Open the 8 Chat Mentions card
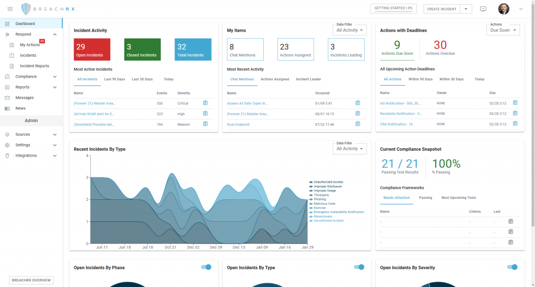The height and width of the screenshot is (287, 535). point(246,50)
